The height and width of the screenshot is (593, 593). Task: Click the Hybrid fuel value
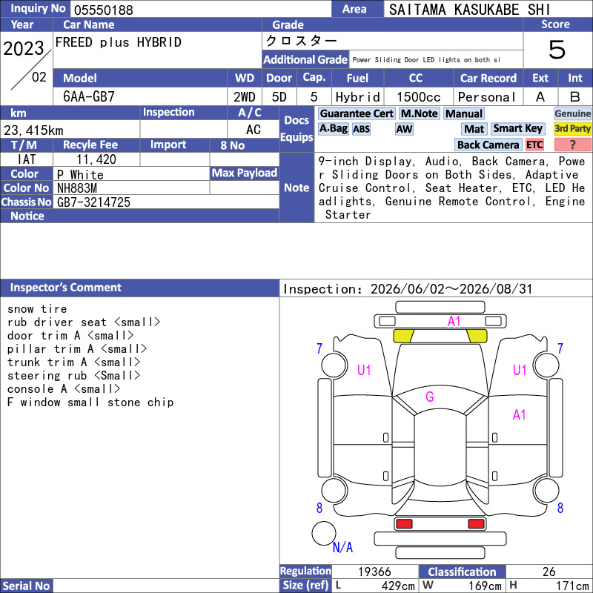[358, 97]
